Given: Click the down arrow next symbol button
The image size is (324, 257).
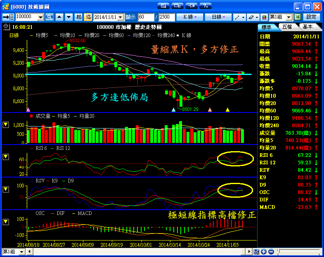Looking at the screenshot, I should click(x=69, y=17).
